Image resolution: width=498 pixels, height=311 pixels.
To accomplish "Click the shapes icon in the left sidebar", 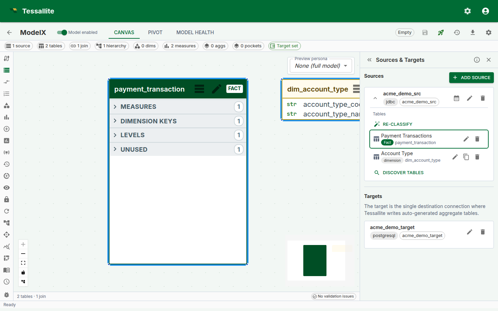I will (x=7, y=105).
